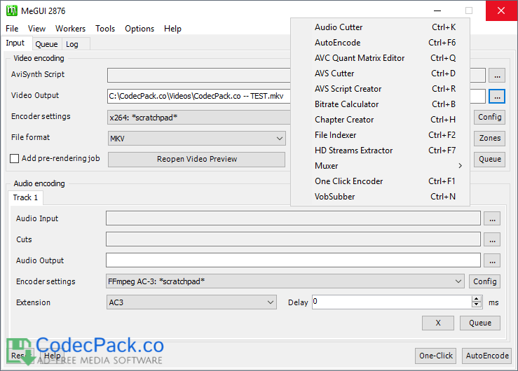Open AVS Script Creator
Image resolution: width=518 pixels, height=371 pixels.
point(380,89)
